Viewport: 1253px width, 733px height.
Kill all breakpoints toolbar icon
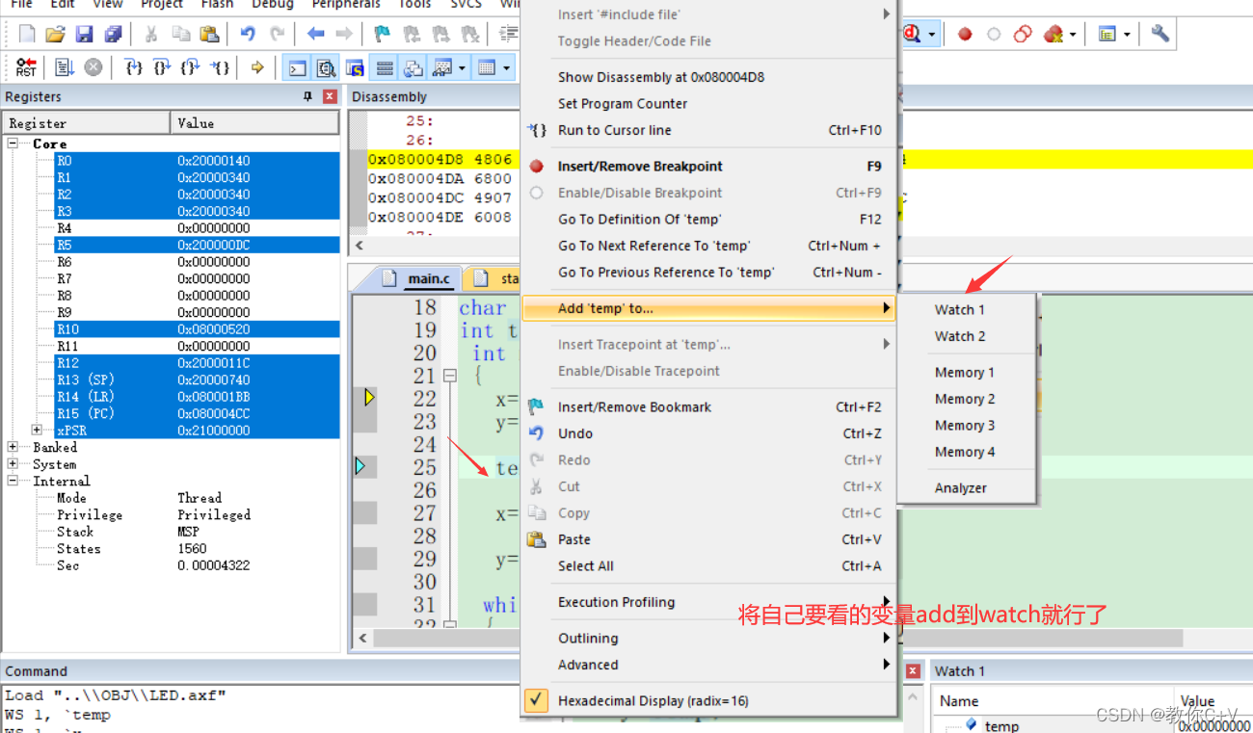[x=1052, y=35]
